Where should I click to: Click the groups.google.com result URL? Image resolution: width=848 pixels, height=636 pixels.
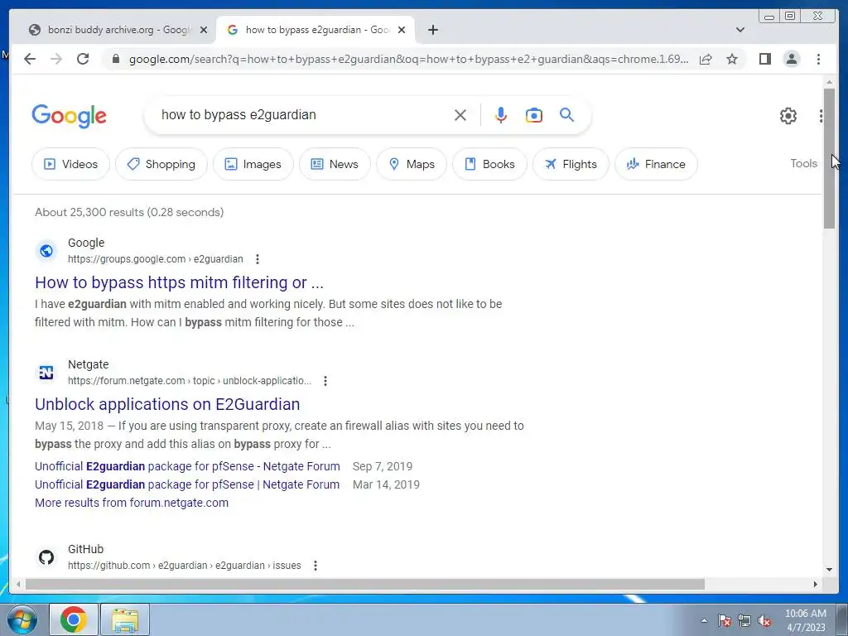[155, 259]
